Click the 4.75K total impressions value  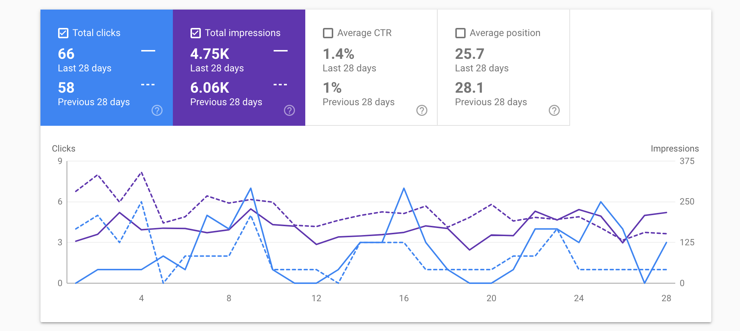[x=210, y=54]
